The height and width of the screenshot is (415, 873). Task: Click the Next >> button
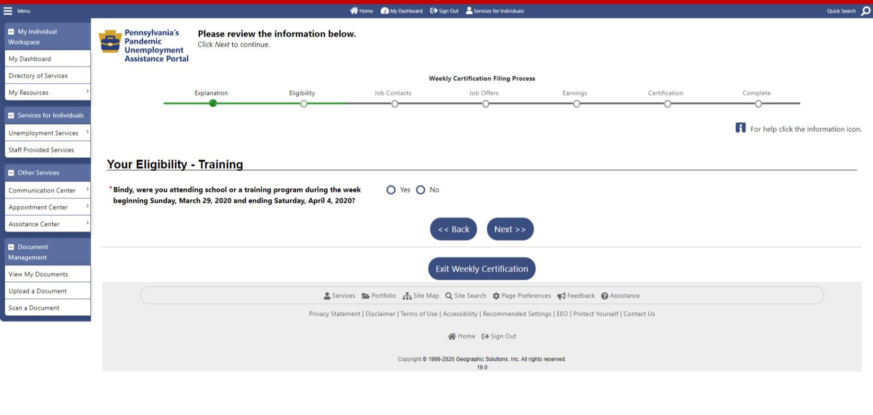coord(510,230)
